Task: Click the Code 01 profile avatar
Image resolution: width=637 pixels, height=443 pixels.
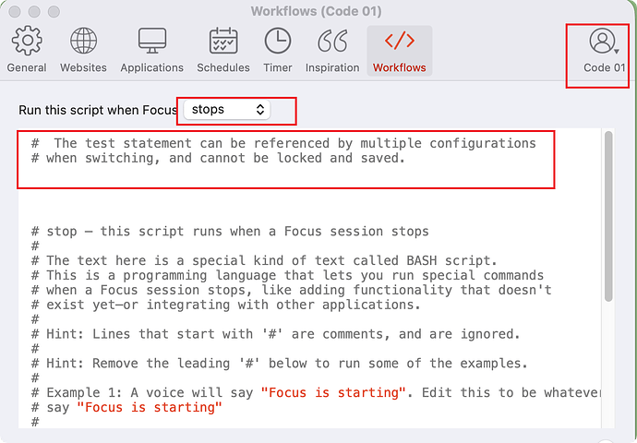Action: pos(602,41)
